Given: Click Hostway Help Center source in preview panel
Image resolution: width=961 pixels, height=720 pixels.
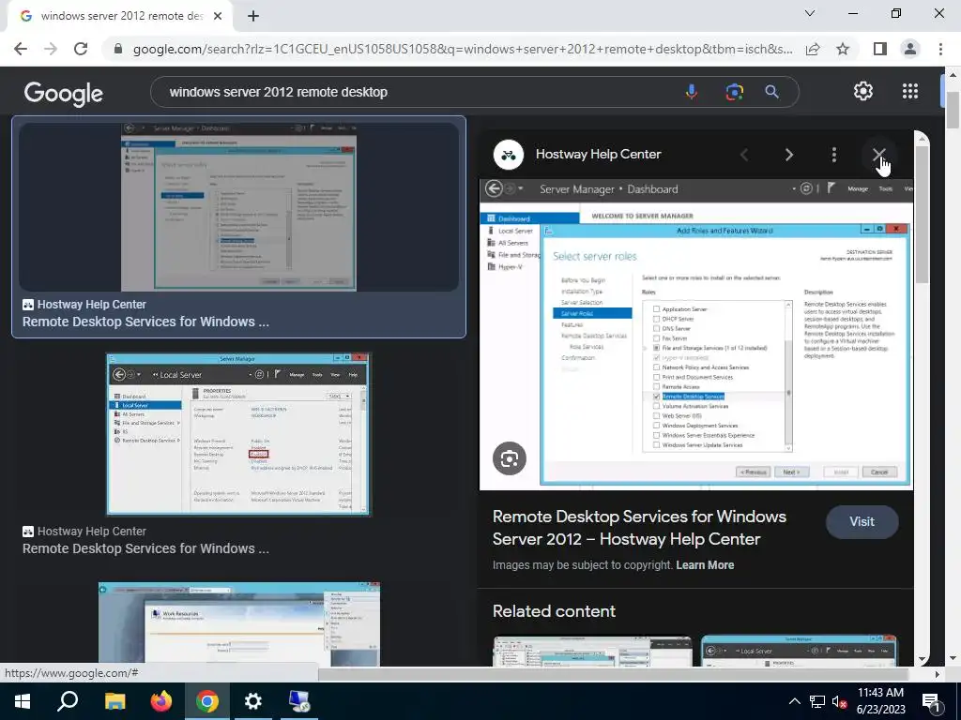Looking at the screenshot, I should click(x=598, y=155).
